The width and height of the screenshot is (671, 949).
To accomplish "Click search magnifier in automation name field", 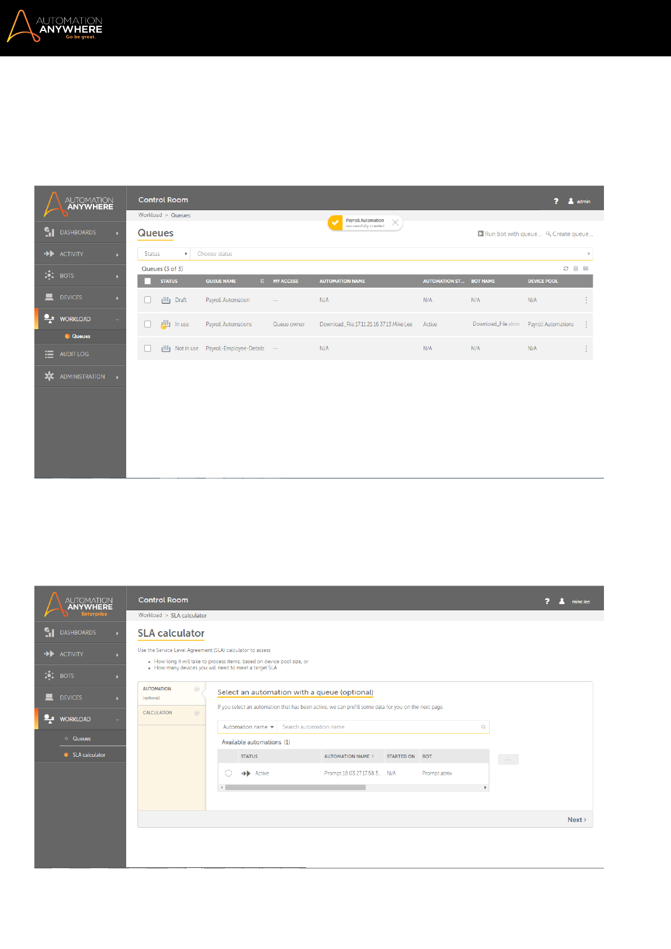I will point(483,727).
